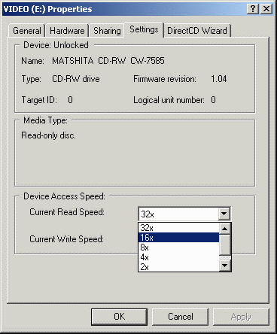Pick 8x read speed from list
The width and height of the screenshot is (277, 334).
click(178, 247)
